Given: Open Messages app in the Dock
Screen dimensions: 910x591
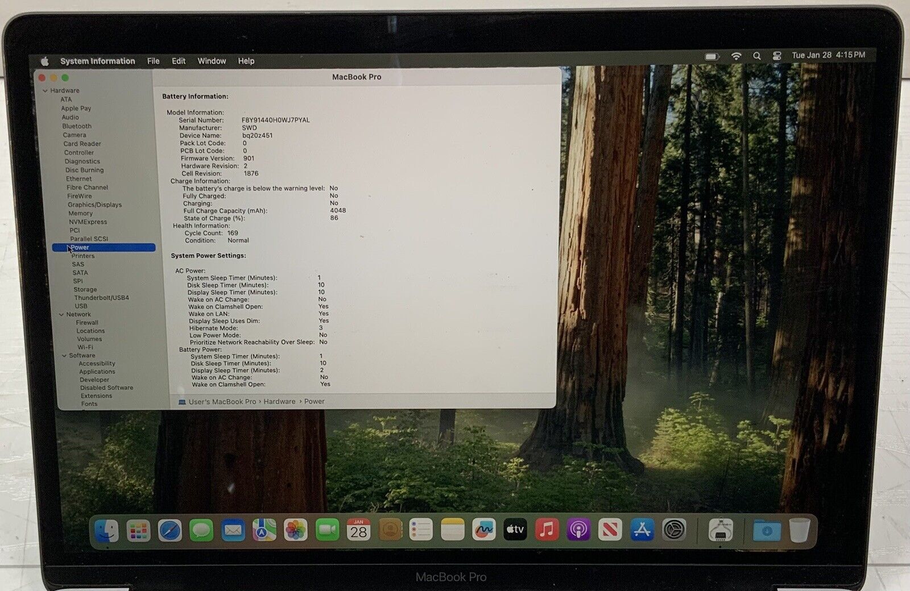Looking at the screenshot, I should point(201,531).
